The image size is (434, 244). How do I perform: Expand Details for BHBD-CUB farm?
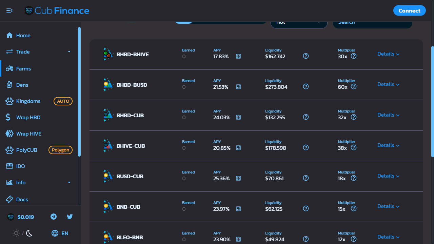pyautogui.click(x=389, y=115)
